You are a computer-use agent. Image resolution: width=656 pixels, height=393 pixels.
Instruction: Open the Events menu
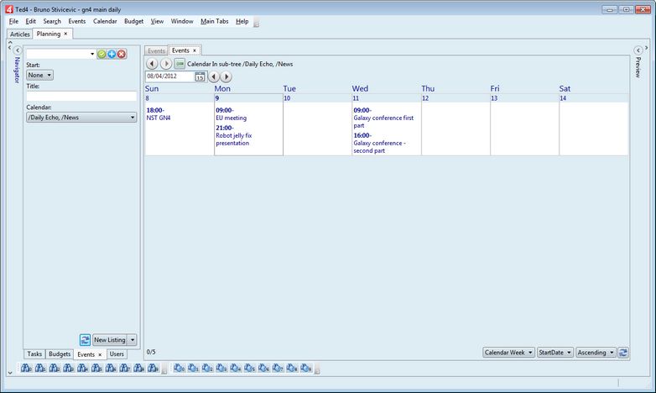tap(77, 21)
